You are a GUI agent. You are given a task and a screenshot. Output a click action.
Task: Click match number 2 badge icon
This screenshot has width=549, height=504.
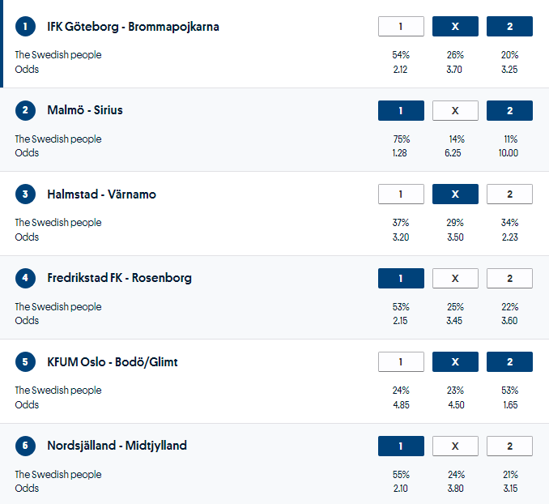coord(25,110)
